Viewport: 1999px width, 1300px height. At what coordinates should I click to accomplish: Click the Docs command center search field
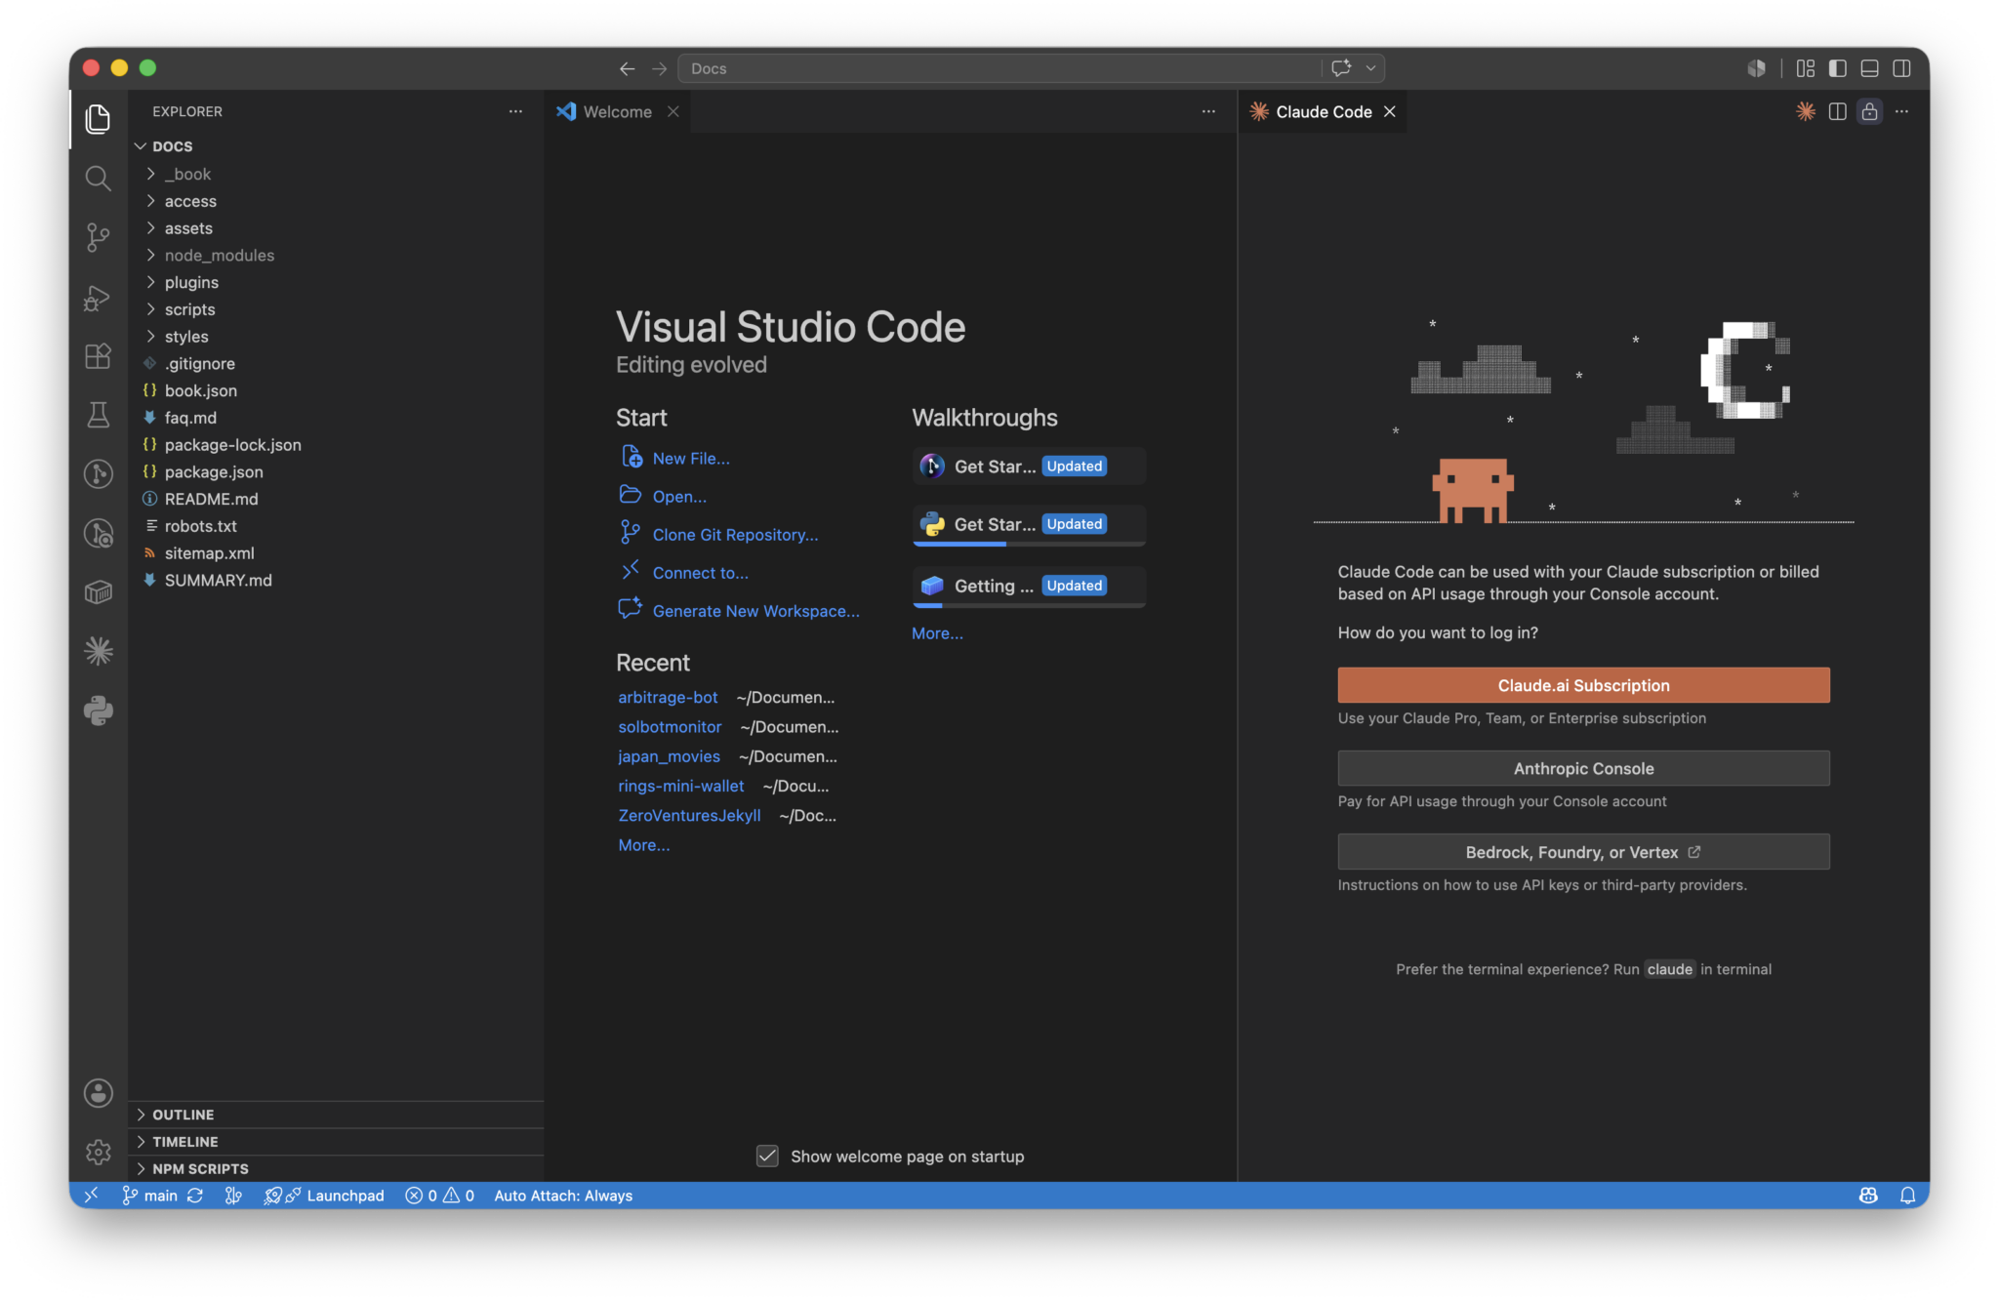tap(1000, 68)
